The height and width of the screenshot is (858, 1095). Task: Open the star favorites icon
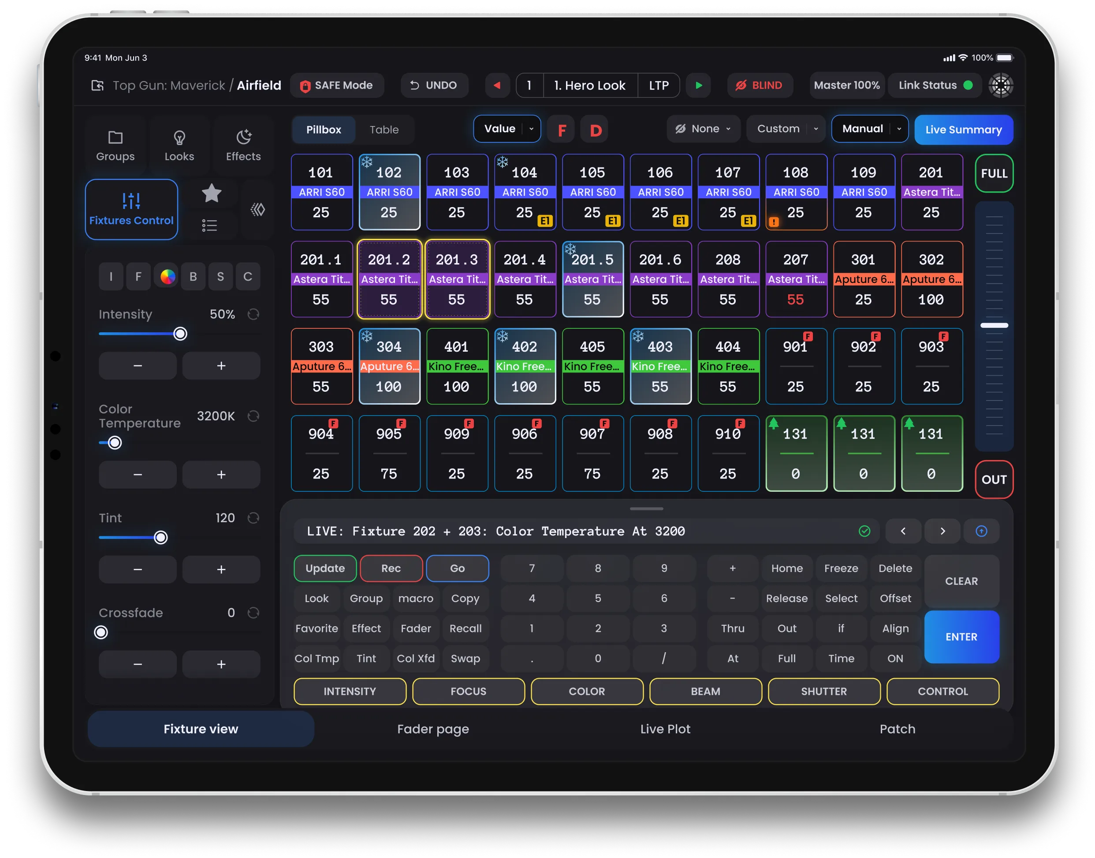tap(212, 193)
